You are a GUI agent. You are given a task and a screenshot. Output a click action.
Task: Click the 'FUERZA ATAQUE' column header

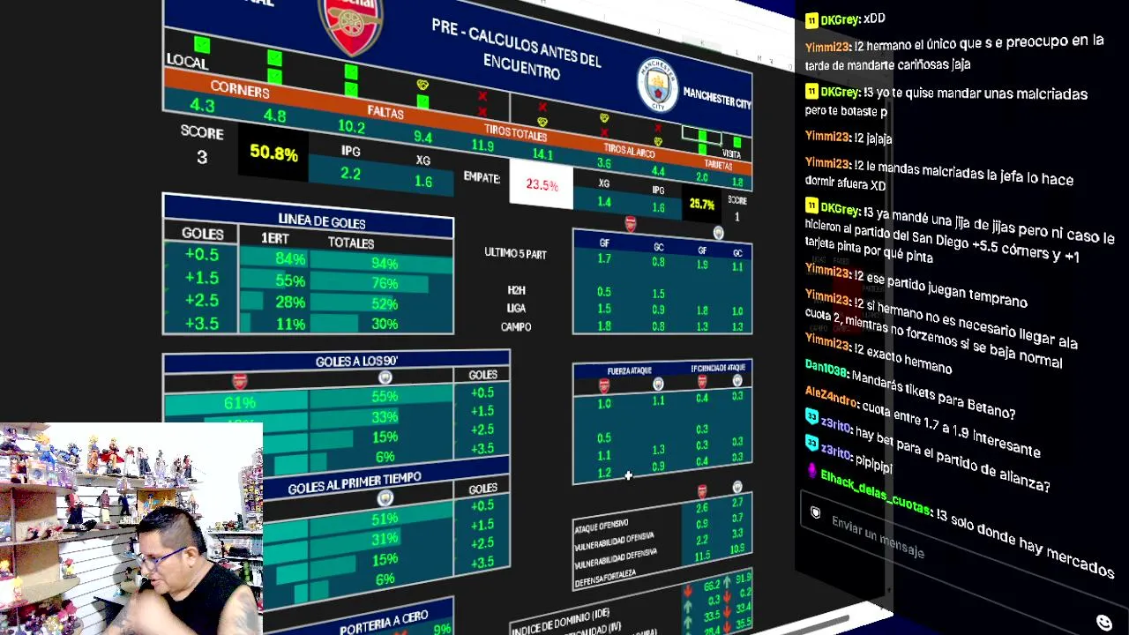(628, 370)
